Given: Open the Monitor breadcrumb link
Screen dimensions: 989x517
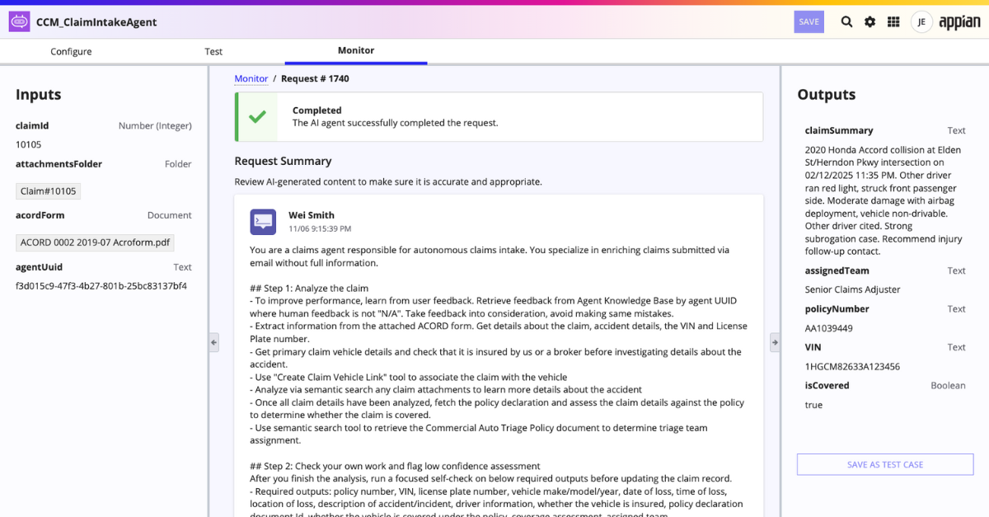Looking at the screenshot, I should [251, 78].
